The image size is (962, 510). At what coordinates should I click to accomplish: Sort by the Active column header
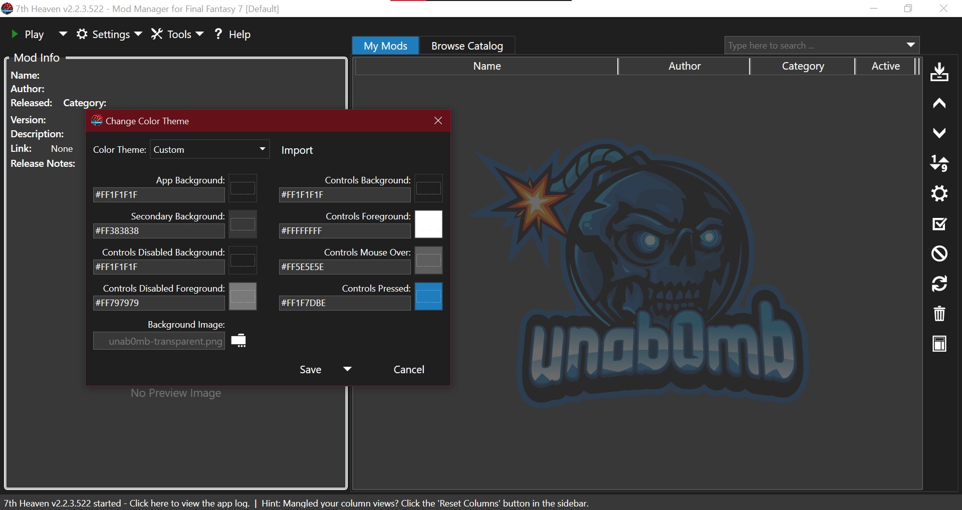885,66
